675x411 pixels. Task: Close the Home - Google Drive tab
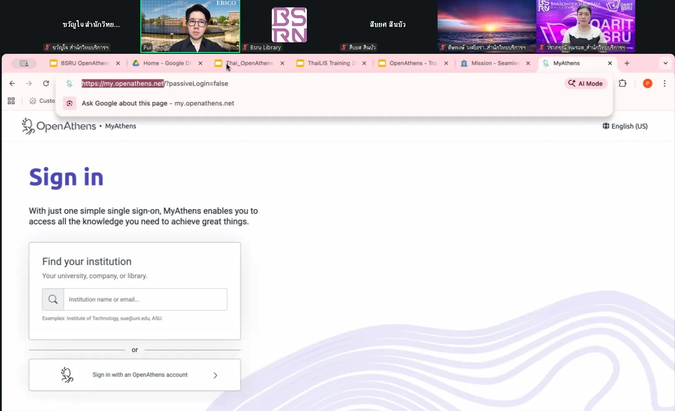pyautogui.click(x=200, y=64)
